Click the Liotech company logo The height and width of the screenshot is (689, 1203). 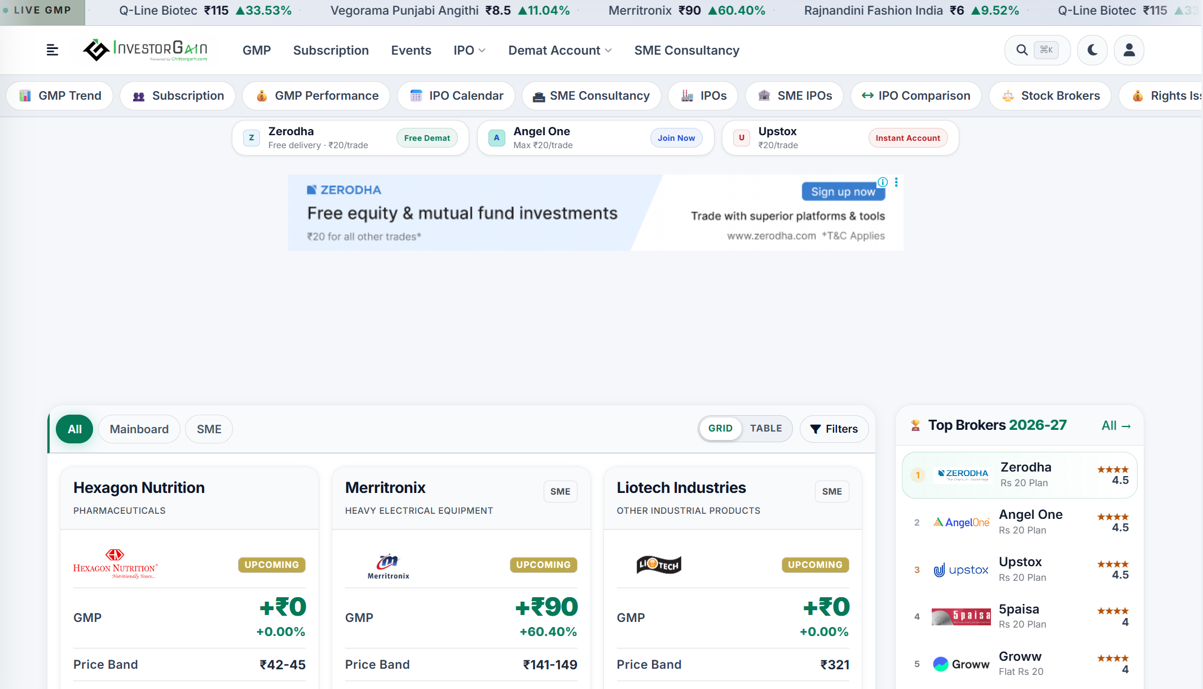tap(659, 564)
